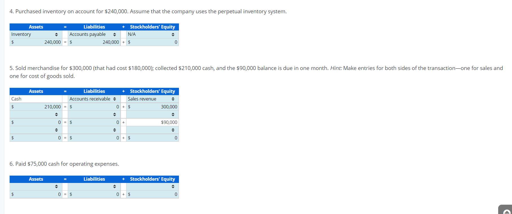Open the blank Stockholders' Equity dropdown in transaction 6
Screen dimensions: 512x214
point(173,186)
